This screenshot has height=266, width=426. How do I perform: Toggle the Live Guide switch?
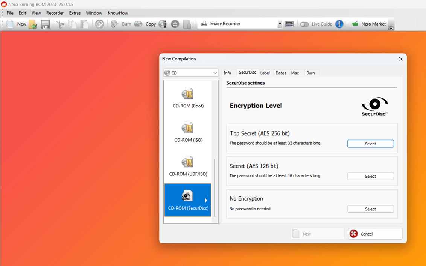click(304, 24)
